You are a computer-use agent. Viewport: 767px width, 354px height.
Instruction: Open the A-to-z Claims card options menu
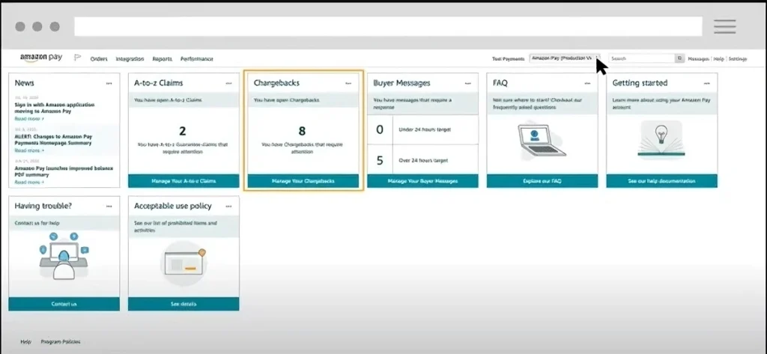(228, 83)
